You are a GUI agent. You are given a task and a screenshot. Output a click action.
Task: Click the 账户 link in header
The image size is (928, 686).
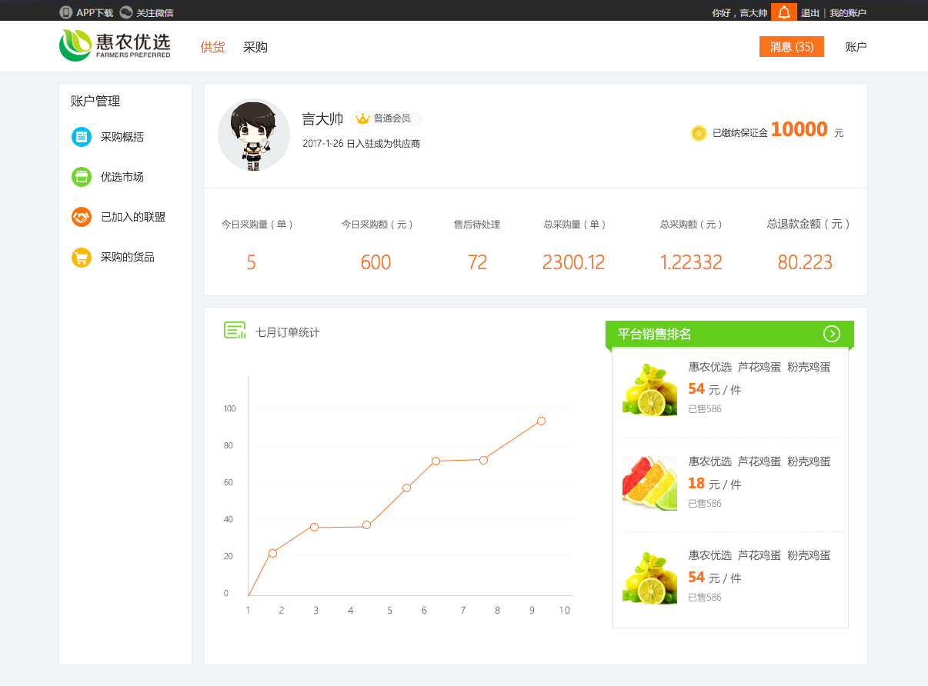[856, 47]
